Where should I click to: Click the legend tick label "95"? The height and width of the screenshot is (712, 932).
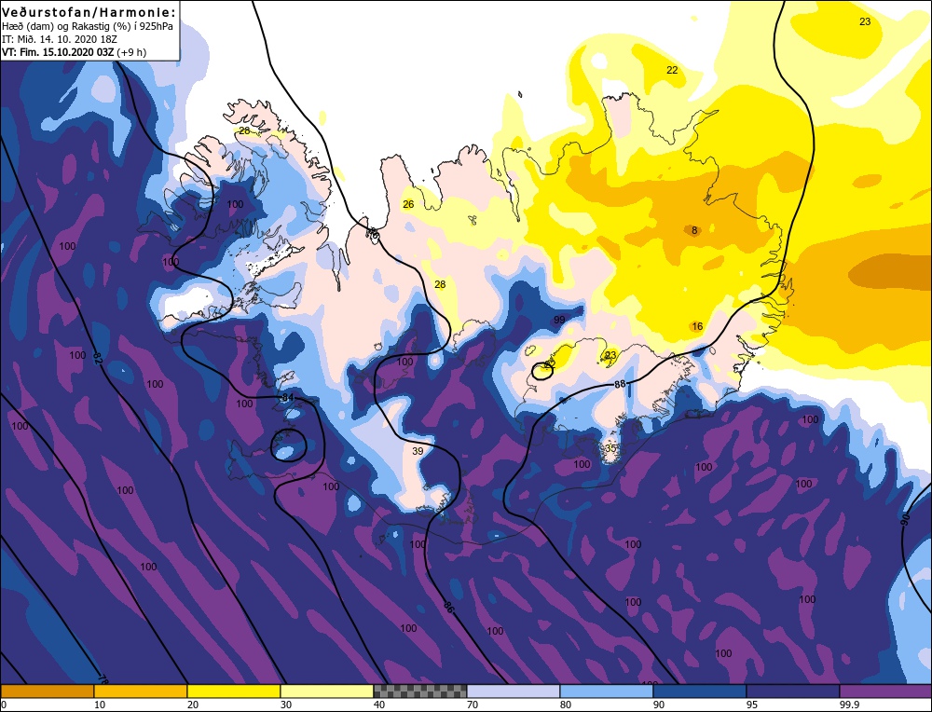[752, 705]
